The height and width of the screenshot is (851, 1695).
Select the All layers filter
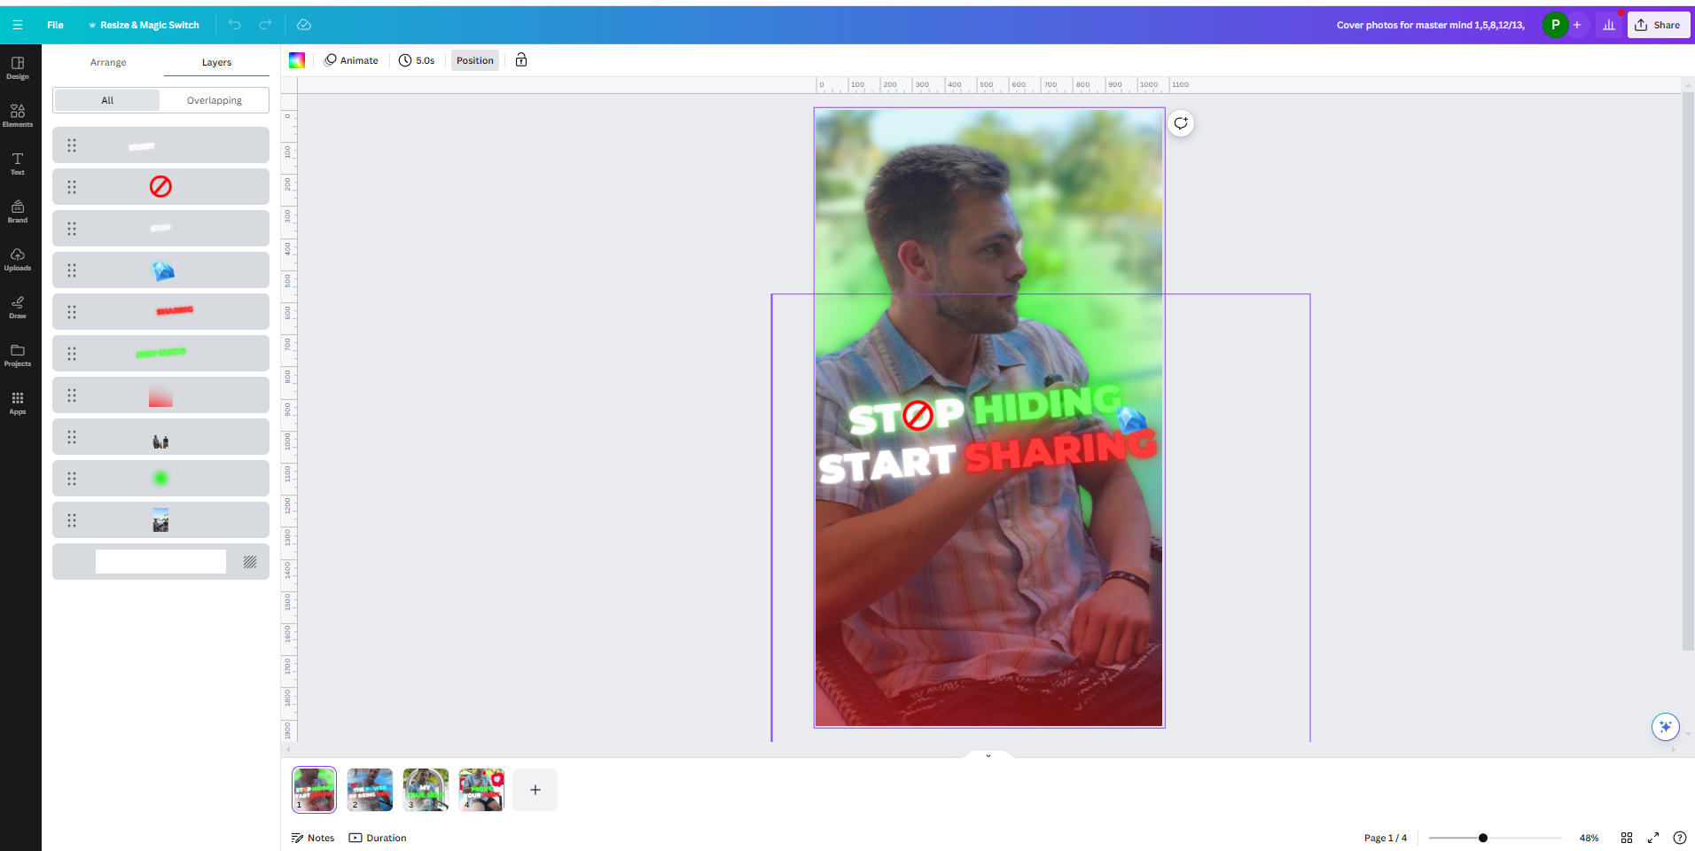[x=107, y=100]
